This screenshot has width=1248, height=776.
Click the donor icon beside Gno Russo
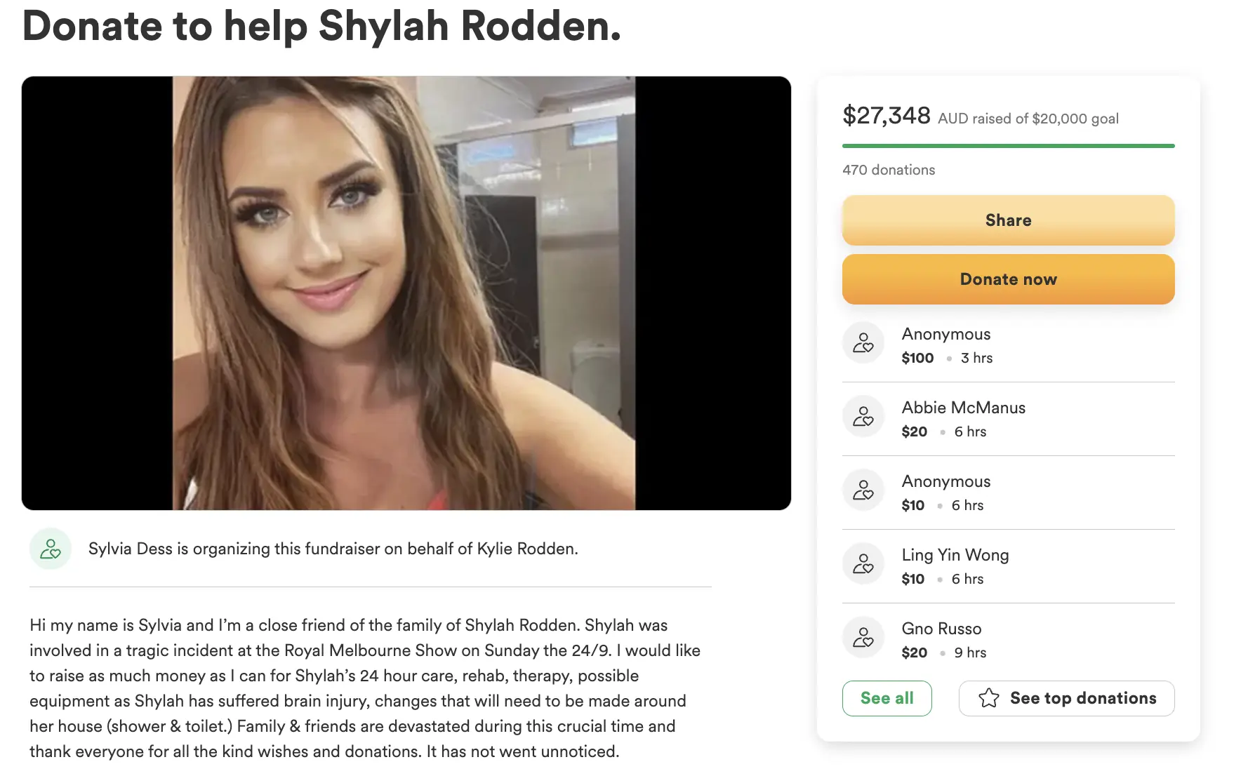click(863, 638)
